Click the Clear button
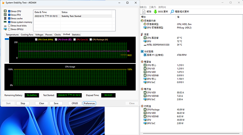 click(42, 103)
